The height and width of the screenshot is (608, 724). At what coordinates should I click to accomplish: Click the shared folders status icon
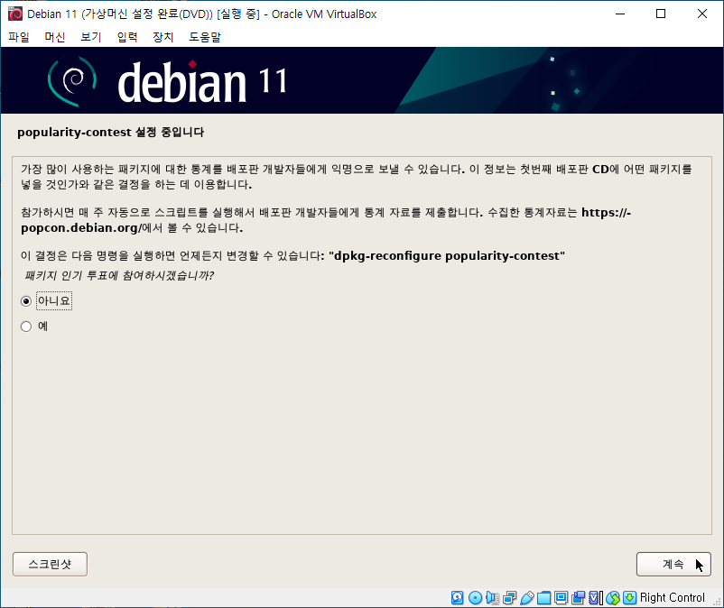pos(544,597)
